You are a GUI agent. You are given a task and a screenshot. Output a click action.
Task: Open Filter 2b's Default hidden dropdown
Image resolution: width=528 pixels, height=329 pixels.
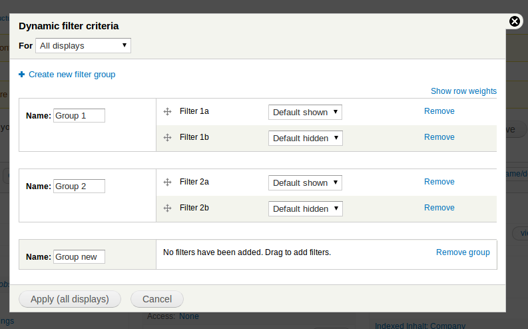(x=305, y=208)
